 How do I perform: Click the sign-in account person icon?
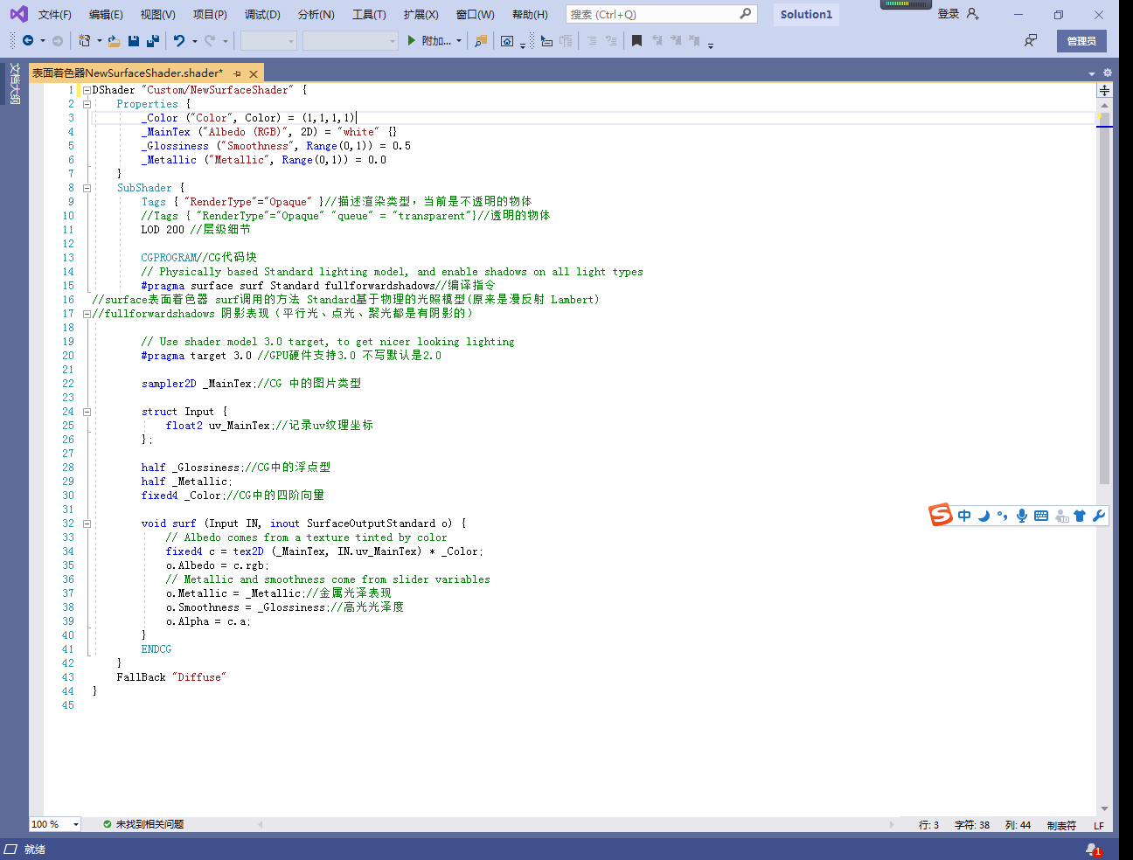pyautogui.click(x=973, y=14)
